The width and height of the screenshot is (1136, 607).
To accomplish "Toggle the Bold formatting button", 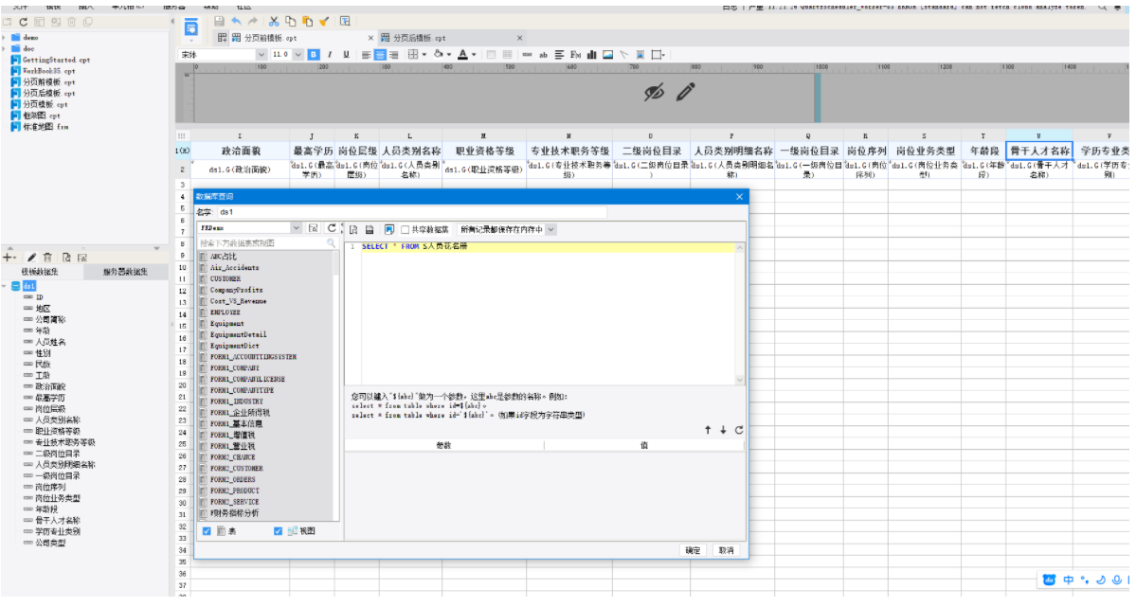I will 314,54.
